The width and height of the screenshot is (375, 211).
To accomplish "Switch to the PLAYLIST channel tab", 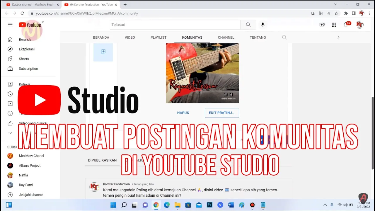I will (x=158, y=38).
